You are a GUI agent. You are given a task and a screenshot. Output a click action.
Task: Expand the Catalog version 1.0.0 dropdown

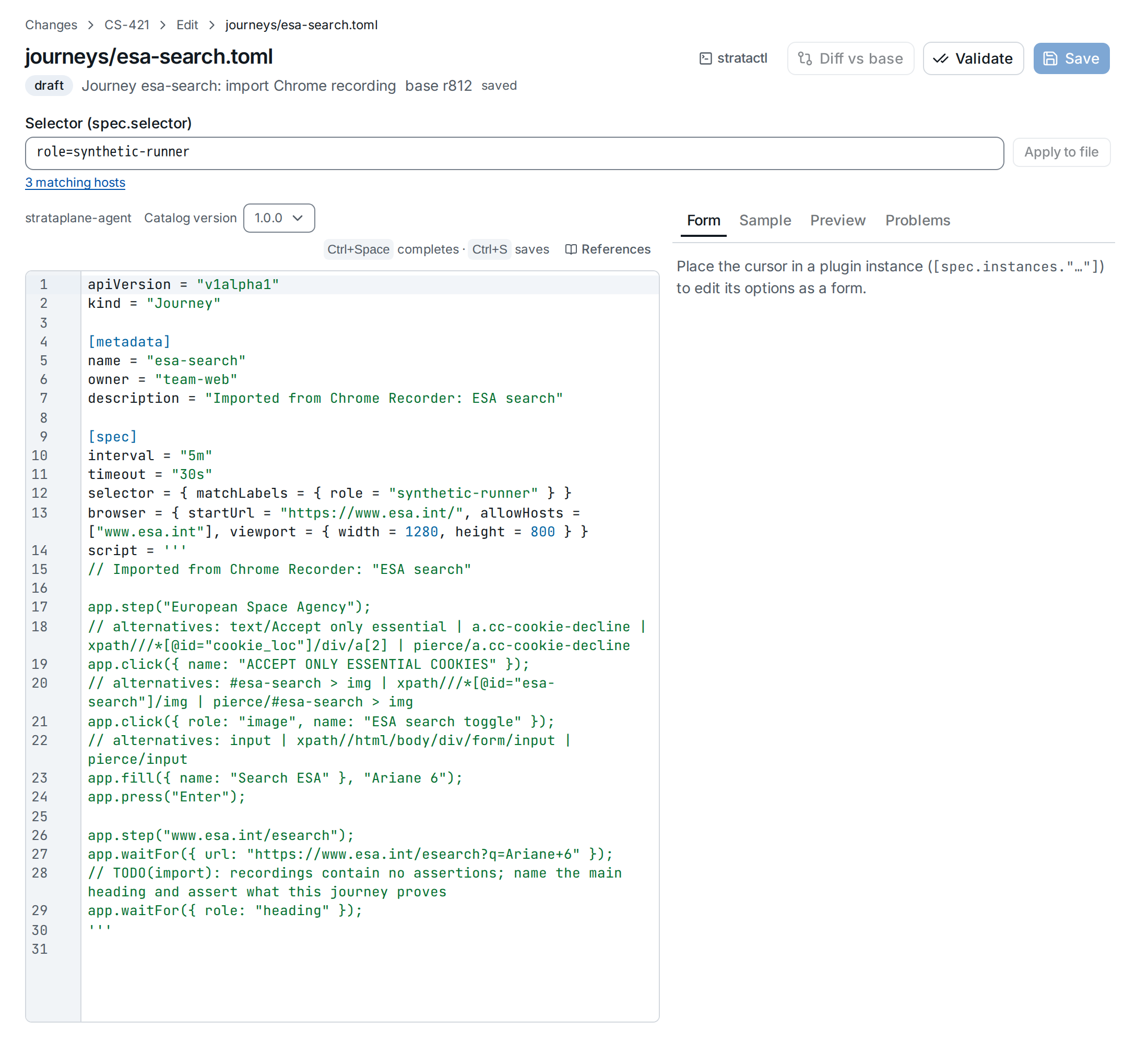(x=279, y=218)
